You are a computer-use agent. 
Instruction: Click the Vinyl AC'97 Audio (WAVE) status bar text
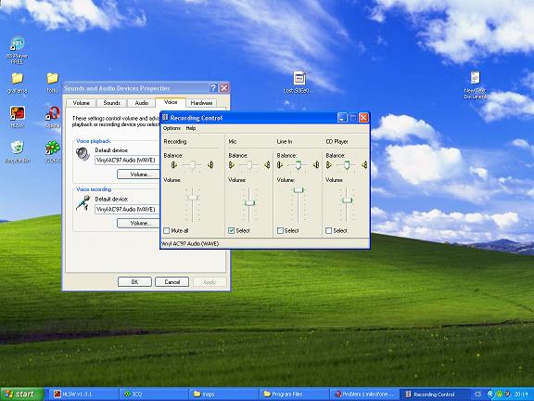click(x=190, y=244)
